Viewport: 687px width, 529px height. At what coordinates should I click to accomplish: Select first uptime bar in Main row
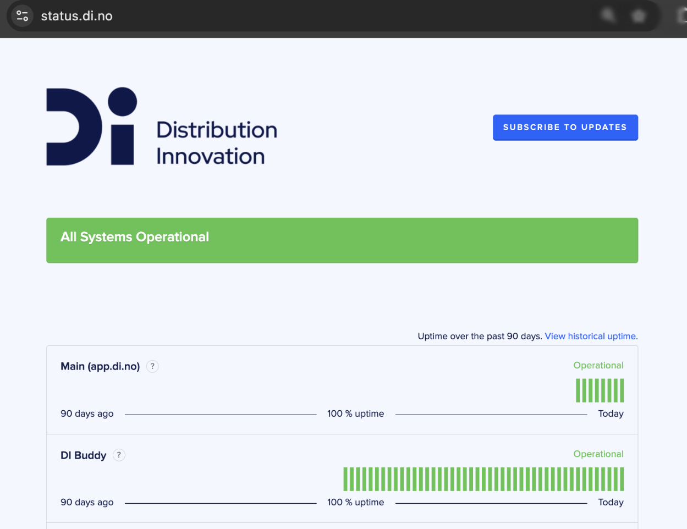tap(578, 390)
